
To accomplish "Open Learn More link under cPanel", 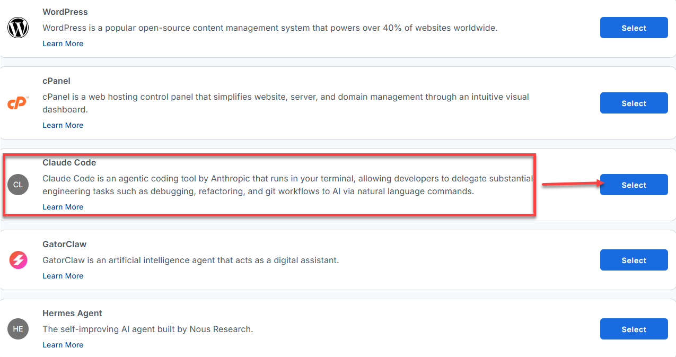I will click(63, 125).
